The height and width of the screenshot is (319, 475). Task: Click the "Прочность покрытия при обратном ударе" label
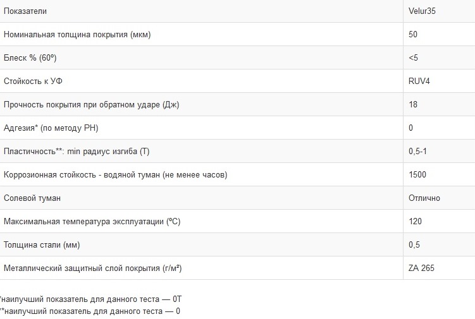pos(91,104)
